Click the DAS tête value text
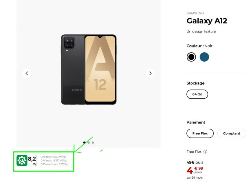246x182 pixels. pos(54,157)
